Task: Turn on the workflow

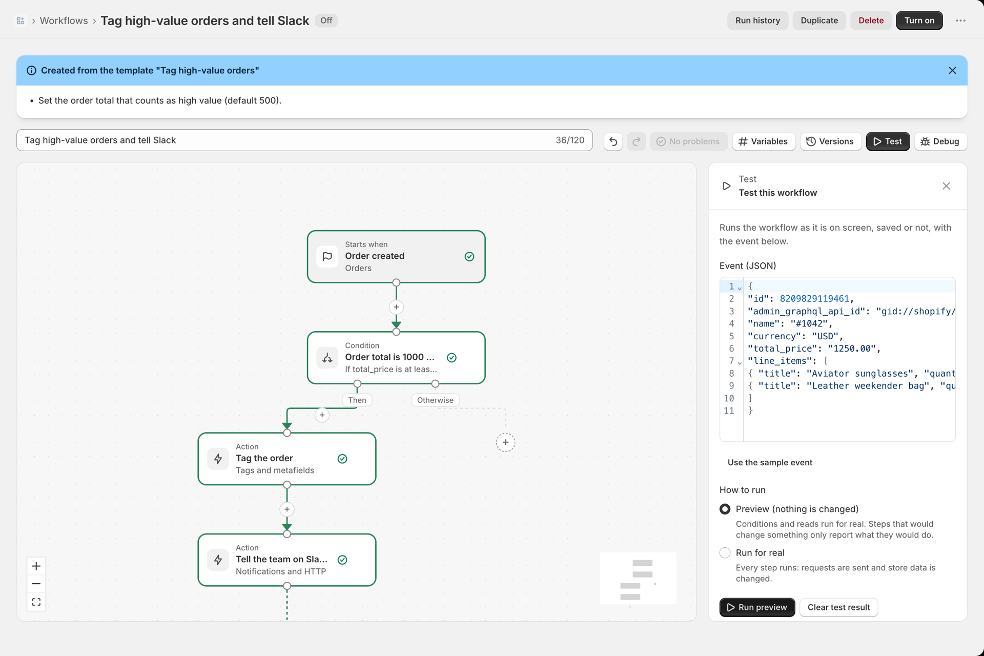Action: (919, 20)
